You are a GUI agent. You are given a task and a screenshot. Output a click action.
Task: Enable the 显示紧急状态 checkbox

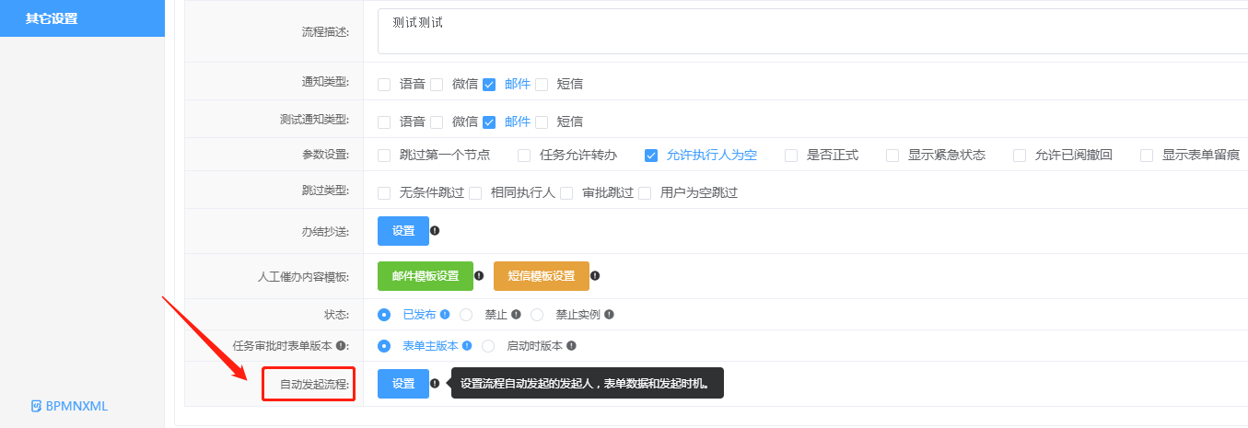point(892,156)
